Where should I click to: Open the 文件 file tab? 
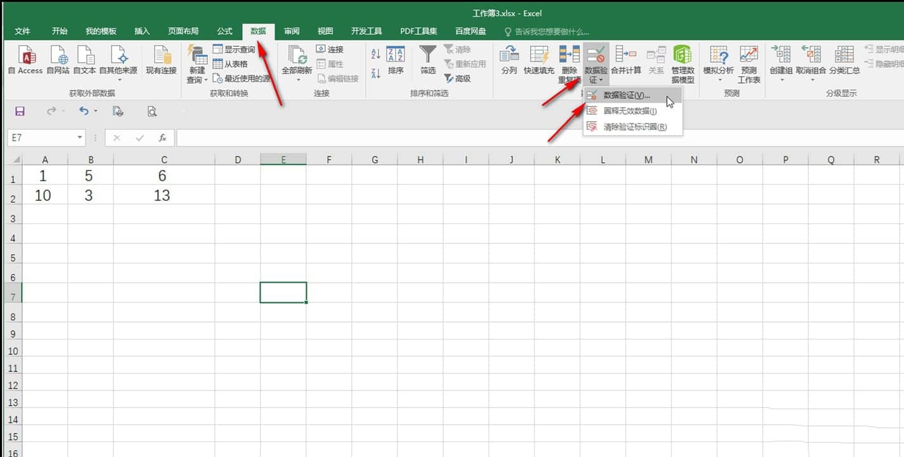click(x=22, y=31)
